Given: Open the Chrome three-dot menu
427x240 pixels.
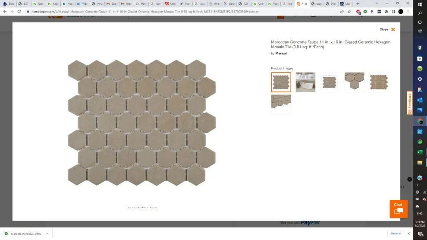Looking at the screenshot, I should pos(408,12).
